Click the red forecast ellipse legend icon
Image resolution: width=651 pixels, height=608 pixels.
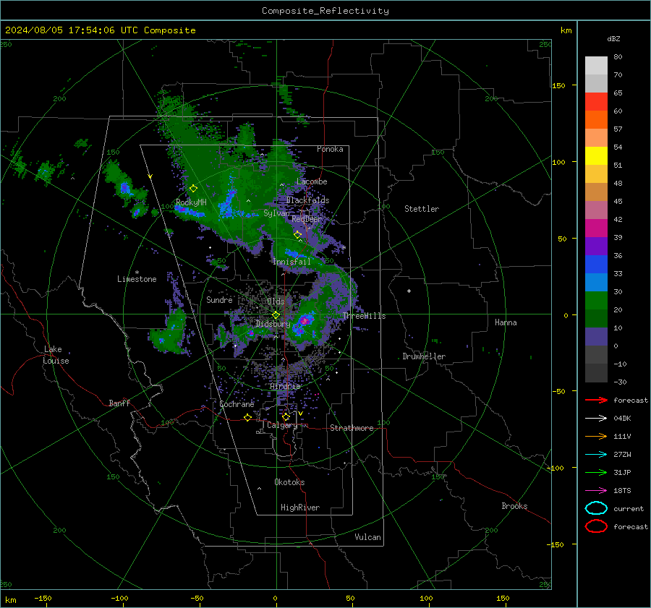click(596, 526)
